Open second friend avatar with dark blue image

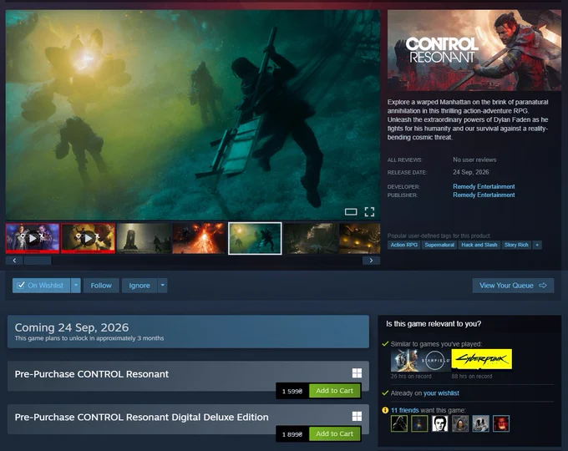[x=419, y=423]
